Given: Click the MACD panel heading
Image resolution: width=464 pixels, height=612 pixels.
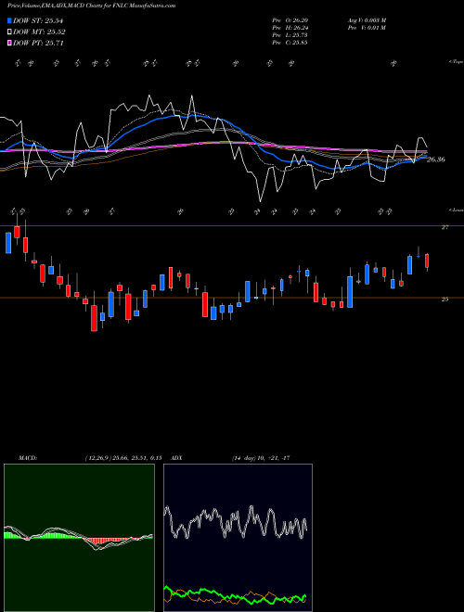Looking at the screenshot, I should pyautogui.click(x=27, y=458).
